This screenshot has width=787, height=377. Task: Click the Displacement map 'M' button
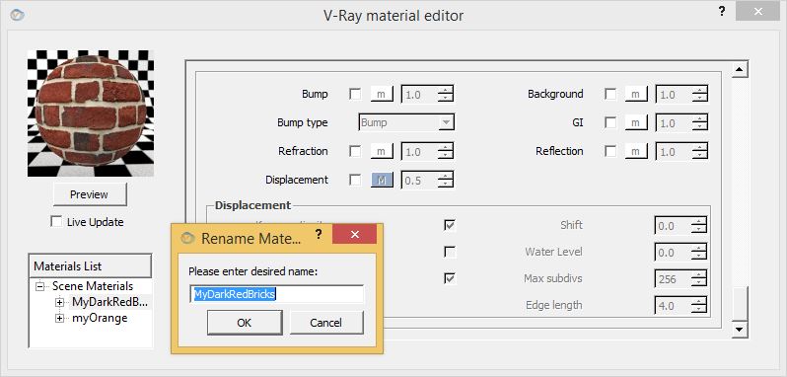pos(382,180)
